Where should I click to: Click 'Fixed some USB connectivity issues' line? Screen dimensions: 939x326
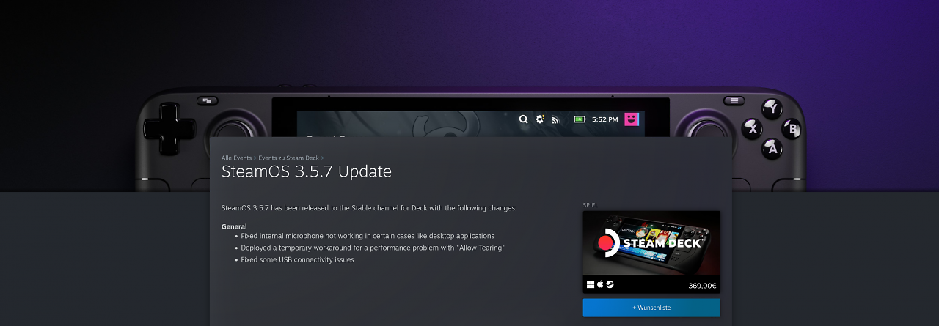[297, 259]
